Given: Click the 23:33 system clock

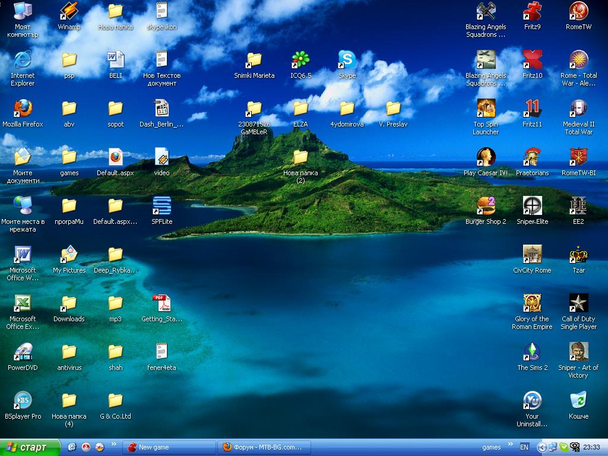Looking at the screenshot, I should 591,447.
